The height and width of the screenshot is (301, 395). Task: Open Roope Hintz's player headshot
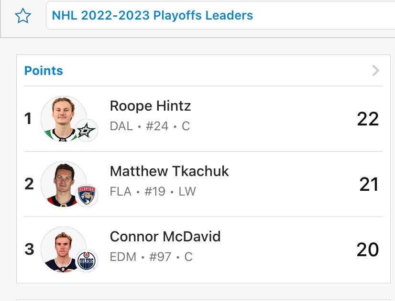coord(62,117)
